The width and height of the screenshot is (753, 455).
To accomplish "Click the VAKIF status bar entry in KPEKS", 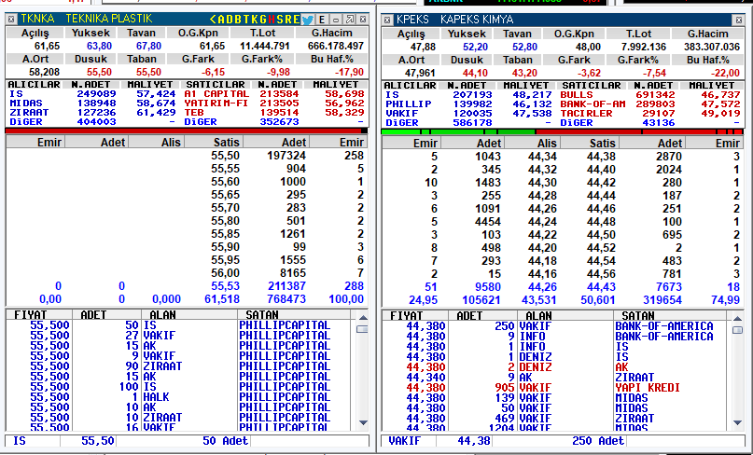I will tap(404, 441).
